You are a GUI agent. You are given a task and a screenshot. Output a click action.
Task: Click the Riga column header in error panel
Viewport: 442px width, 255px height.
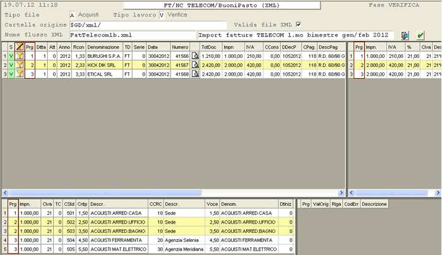point(337,204)
